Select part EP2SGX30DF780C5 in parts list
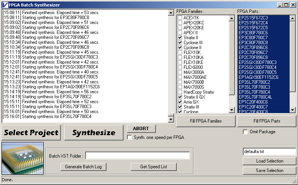 coord(264,72)
